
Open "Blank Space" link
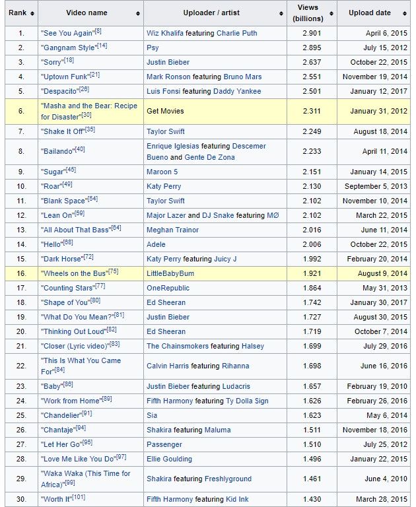[x=64, y=201]
